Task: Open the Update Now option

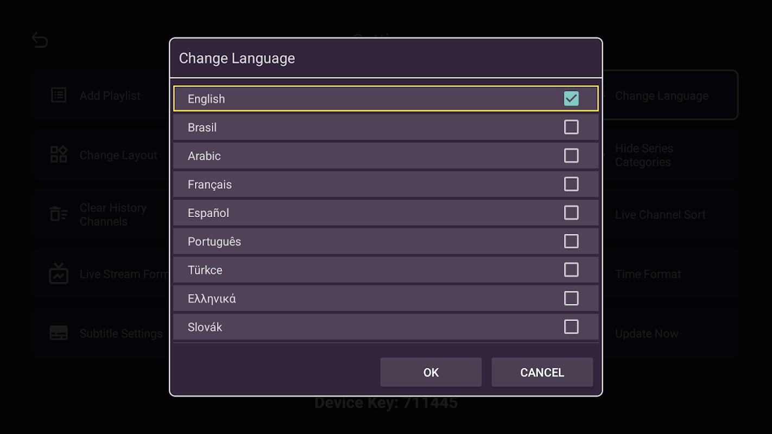Action: (647, 334)
